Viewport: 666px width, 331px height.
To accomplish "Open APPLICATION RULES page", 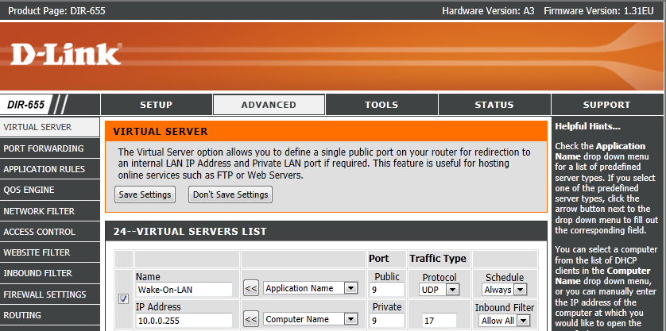I will [50, 169].
